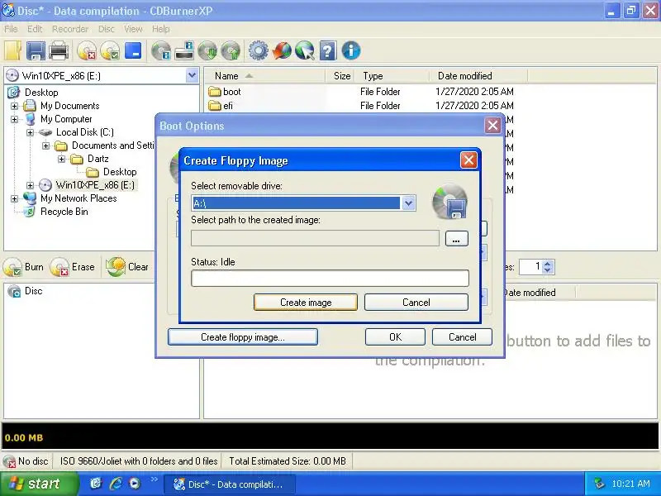The height and width of the screenshot is (496, 661).
Task: Click the blue square toolbar icon
Action: tap(133, 50)
